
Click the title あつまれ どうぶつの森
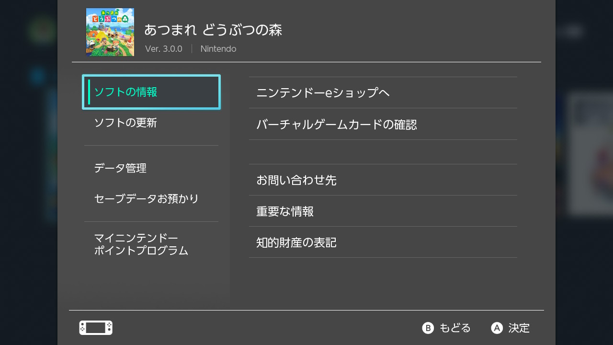click(x=213, y=30)
